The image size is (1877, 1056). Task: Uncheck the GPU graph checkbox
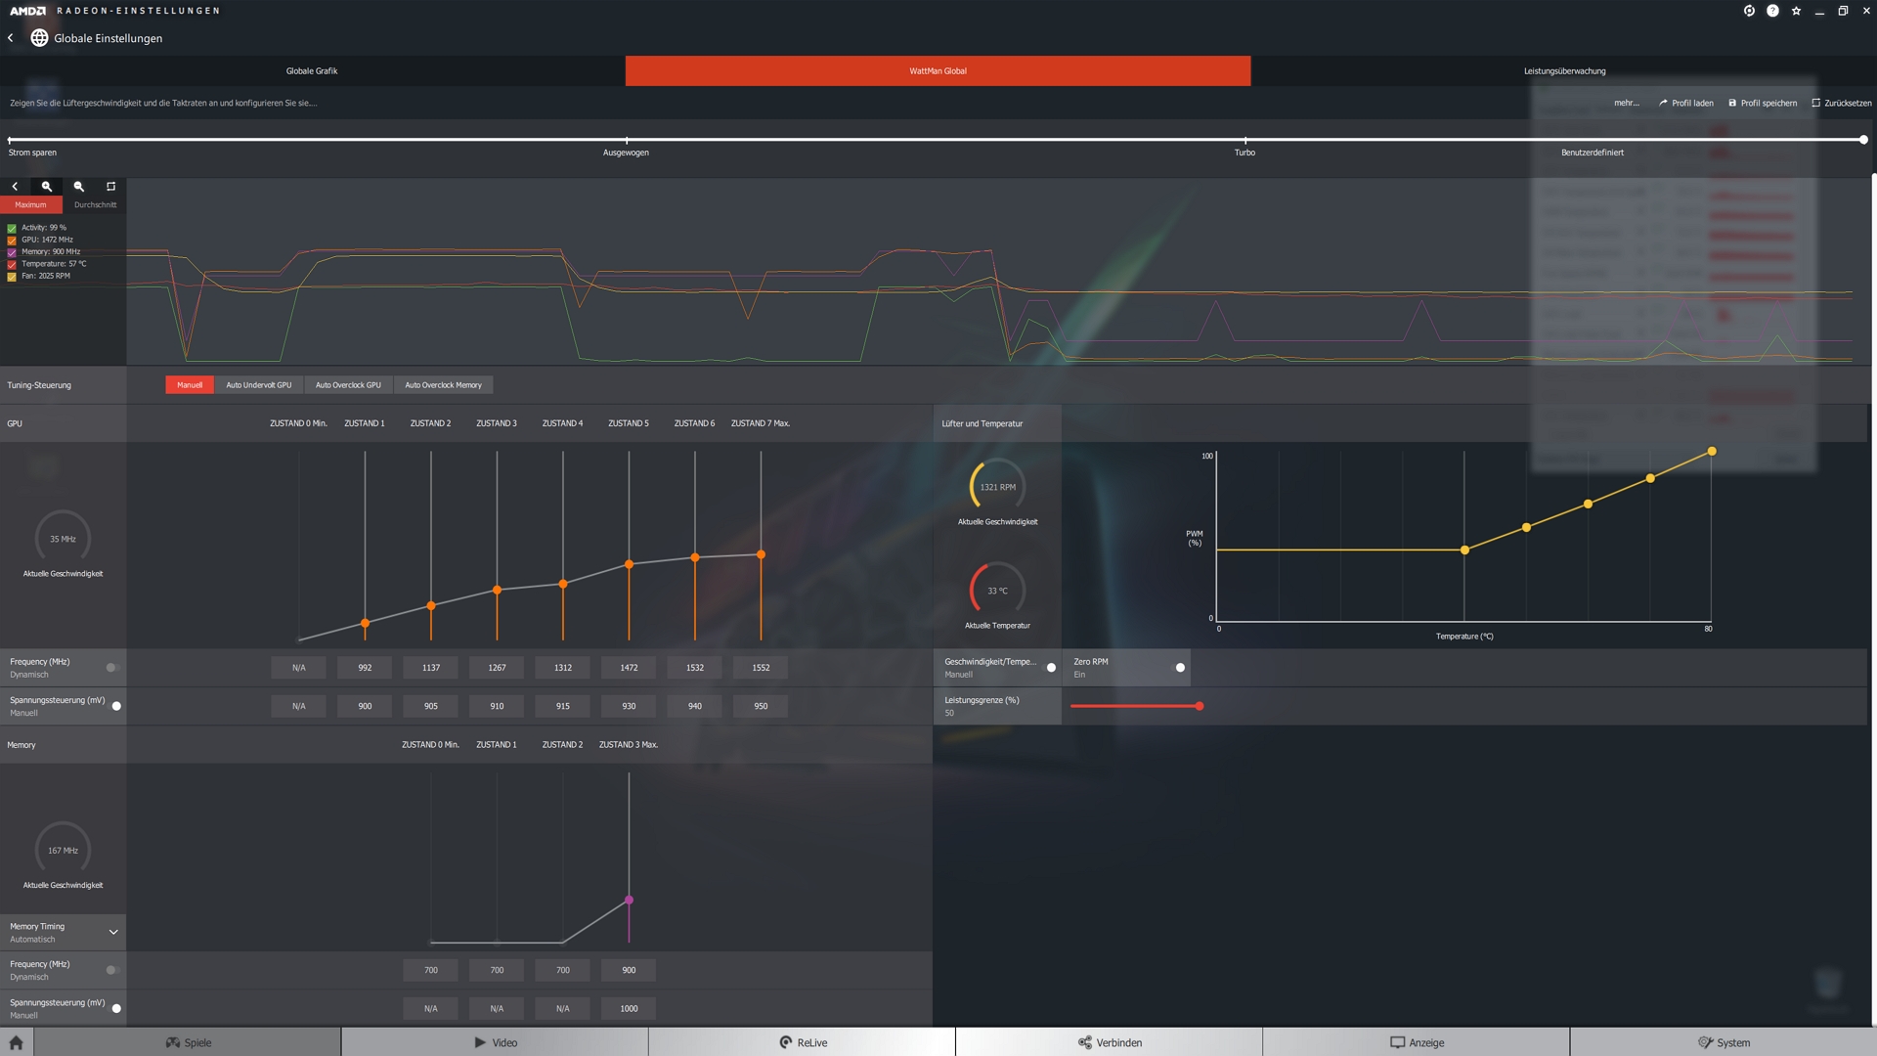(12, 240)
